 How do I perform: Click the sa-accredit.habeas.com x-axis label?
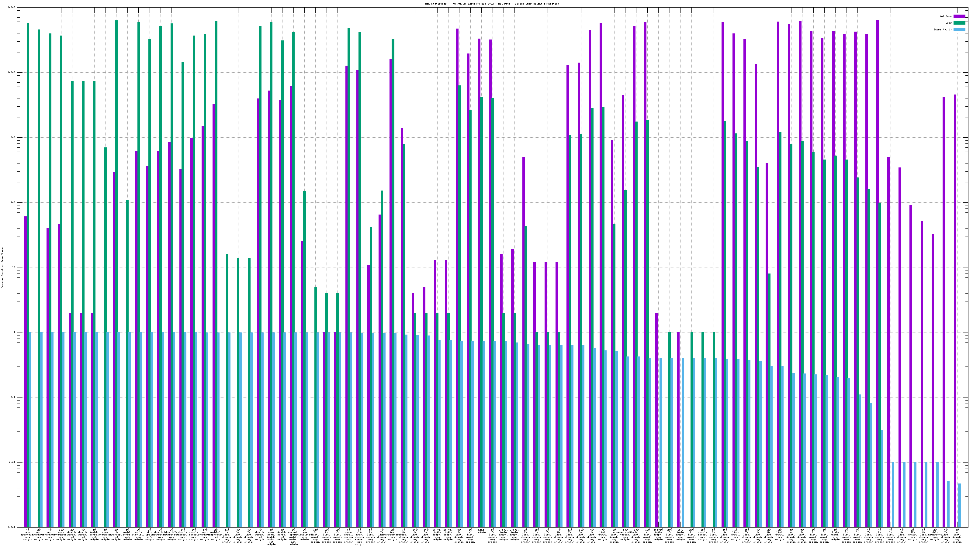pyautogui.click(x=625, y=535)
